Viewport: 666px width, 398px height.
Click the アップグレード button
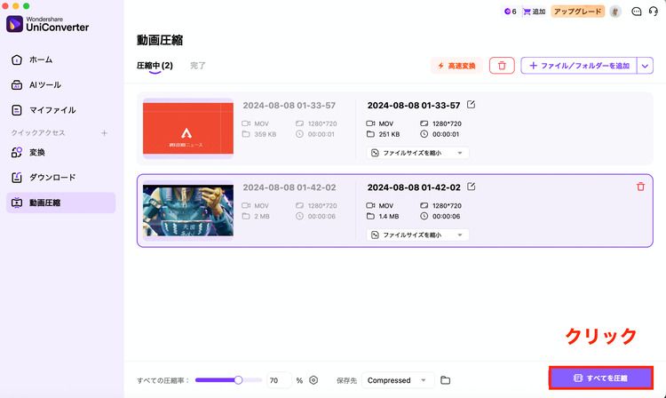pyautogui.click(x=578, y=12)
